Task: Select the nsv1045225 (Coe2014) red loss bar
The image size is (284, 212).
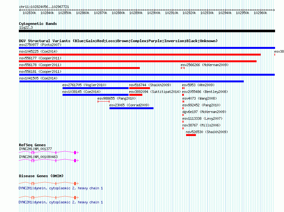Action: 140,55
